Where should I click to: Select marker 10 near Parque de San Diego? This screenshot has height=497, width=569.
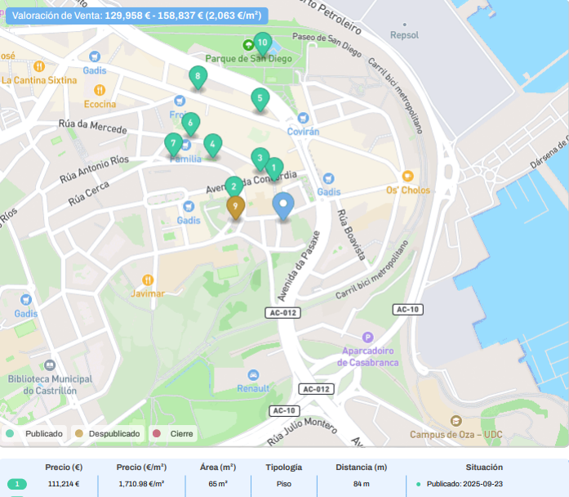pos(262,42)
